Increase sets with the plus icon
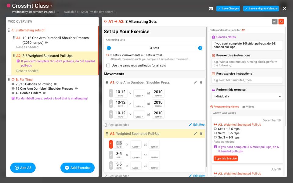This screenshot has height=183, width=293. [200, 48]
